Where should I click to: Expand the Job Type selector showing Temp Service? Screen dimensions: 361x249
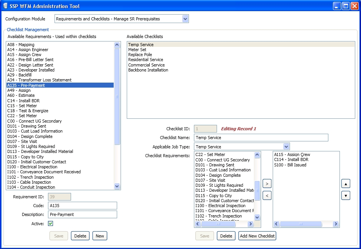pos(285,146)
